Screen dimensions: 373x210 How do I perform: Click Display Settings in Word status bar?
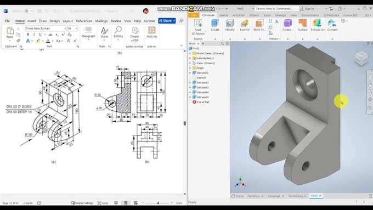tap(82, 203)
